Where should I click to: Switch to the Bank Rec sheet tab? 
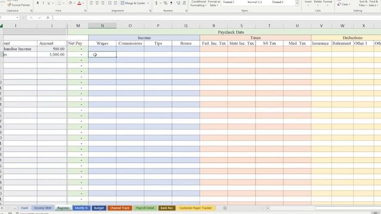pos(167,208)
